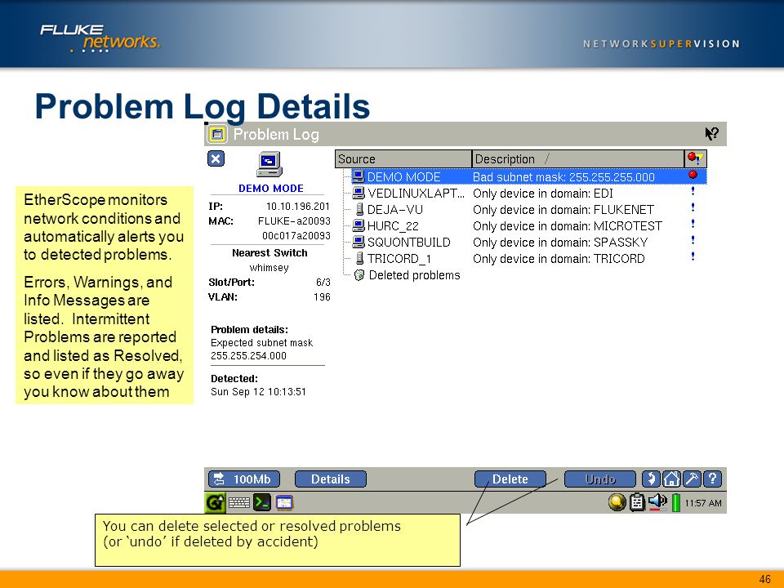This screenshot has height=588, width=784.
Task: Click the green start menu icon
Action: 215,502
